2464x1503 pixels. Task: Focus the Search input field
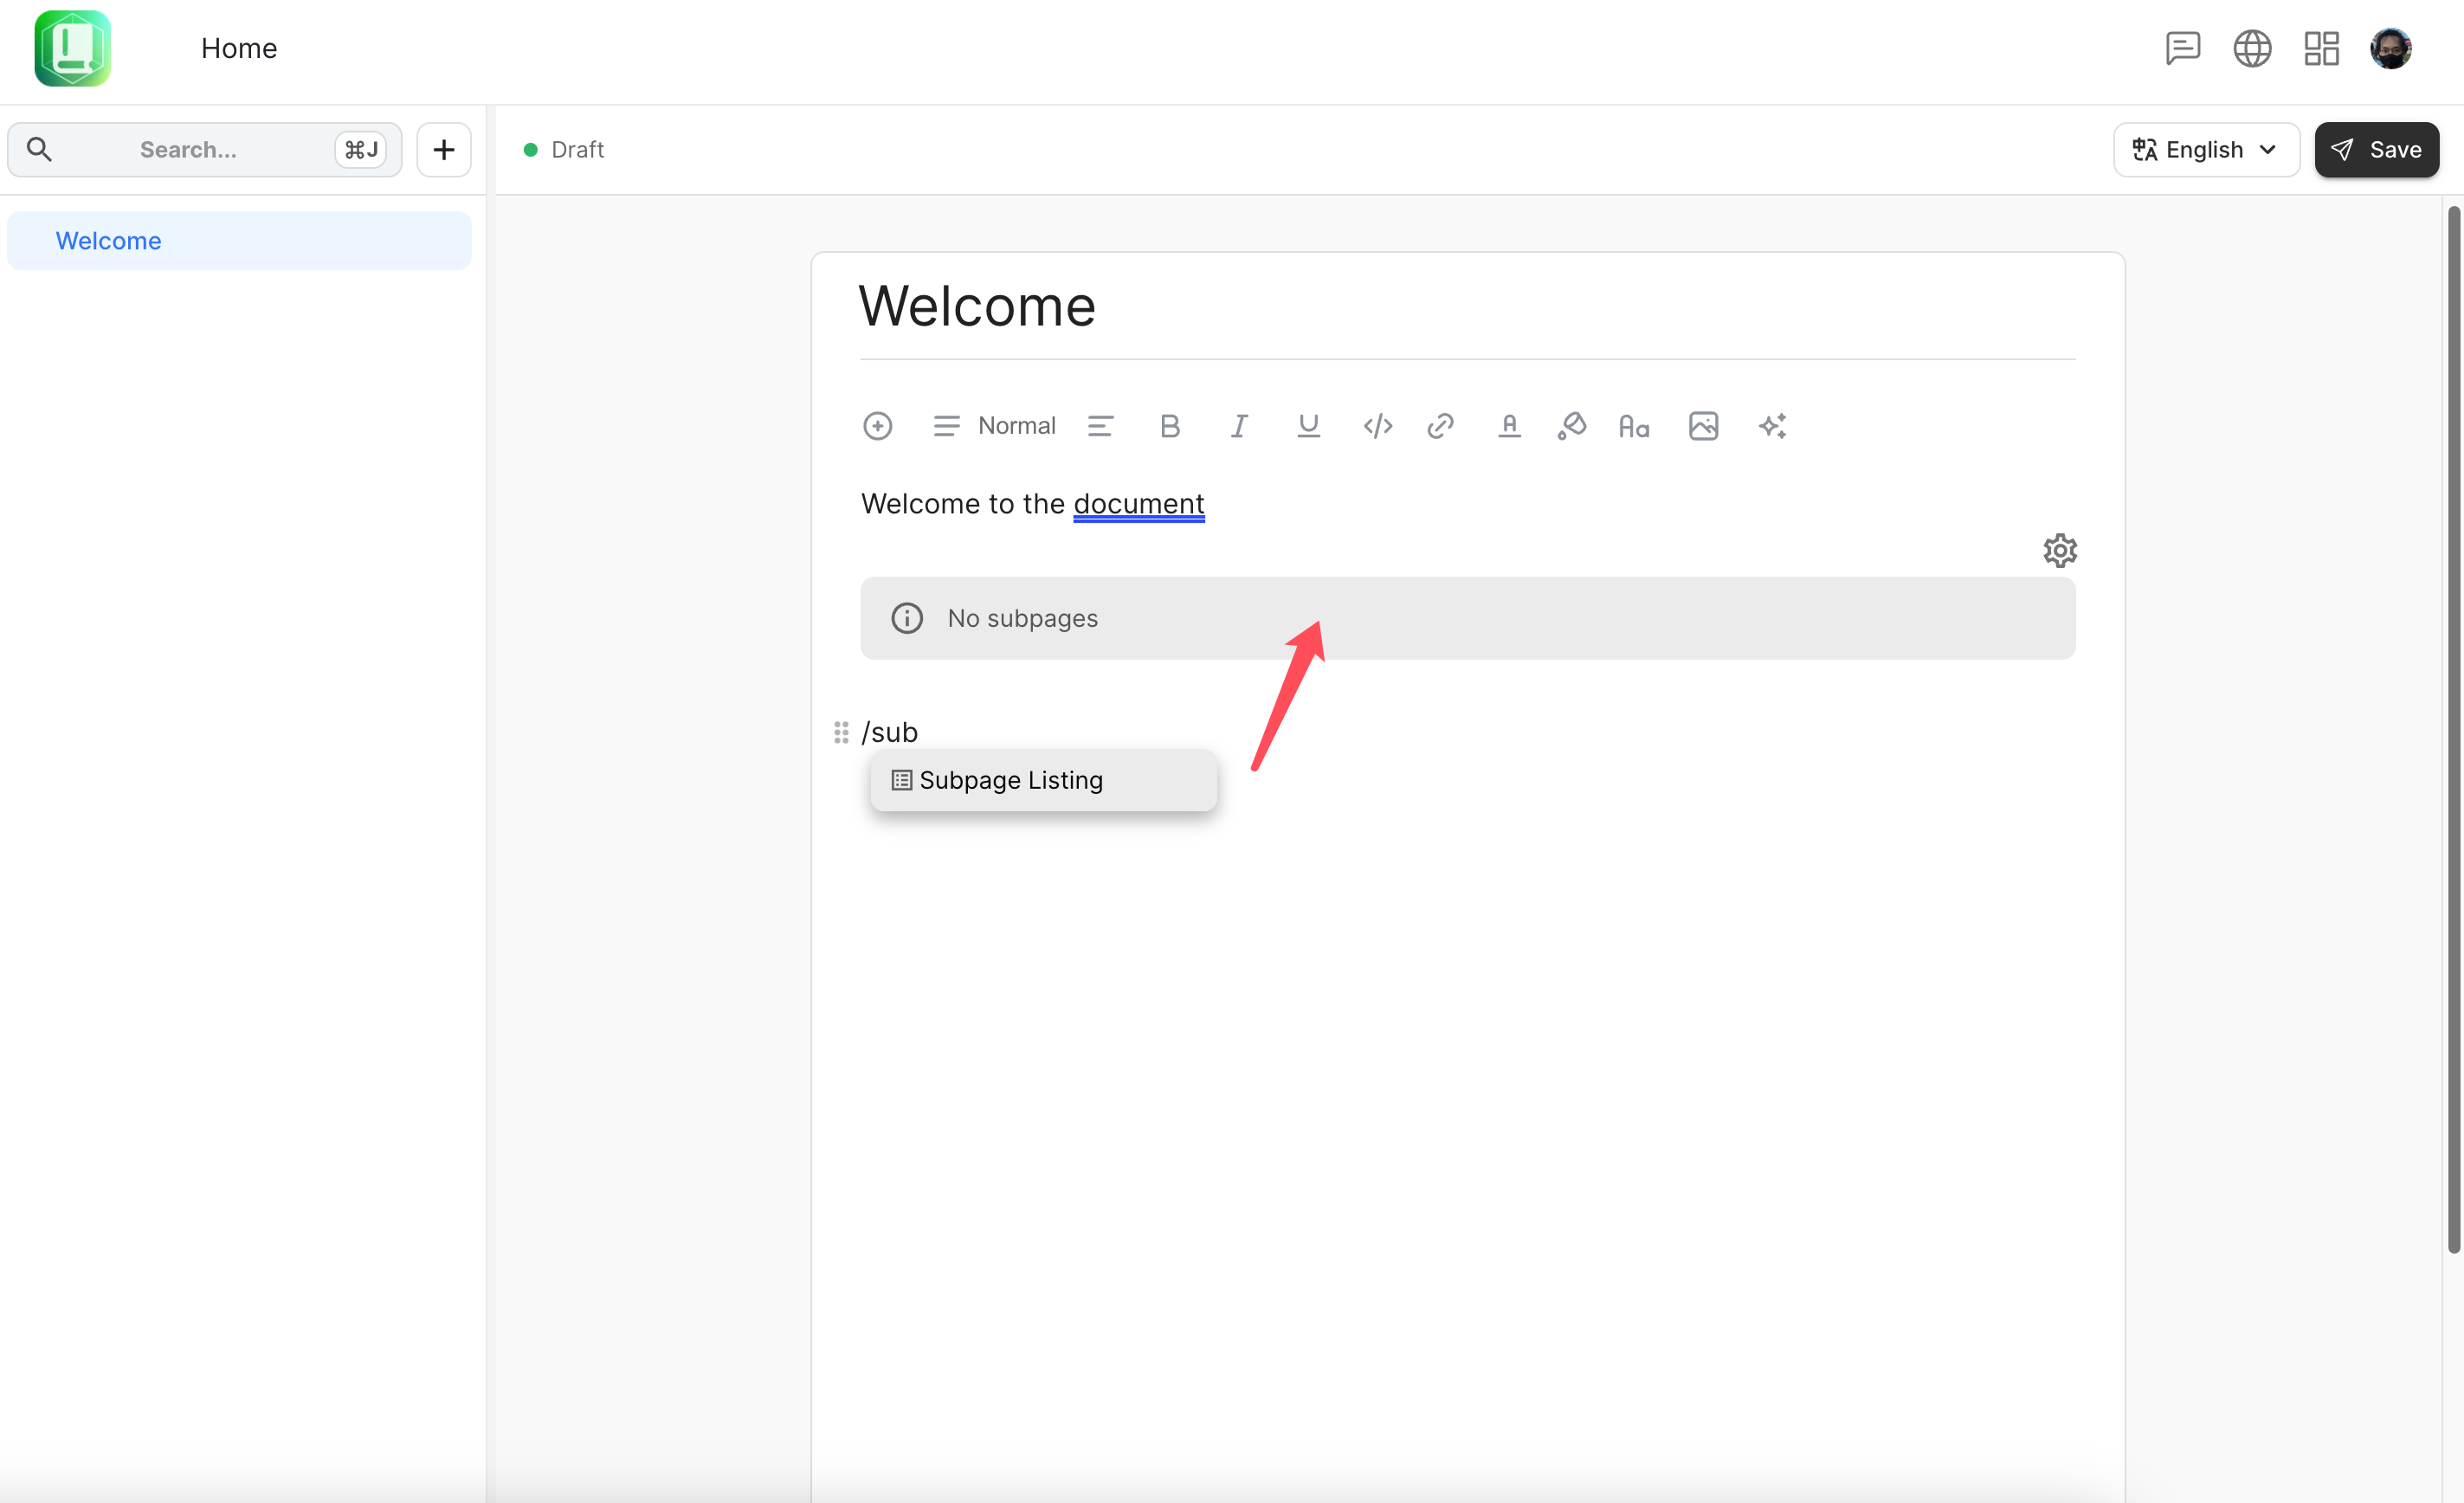[x=188, y=150]
